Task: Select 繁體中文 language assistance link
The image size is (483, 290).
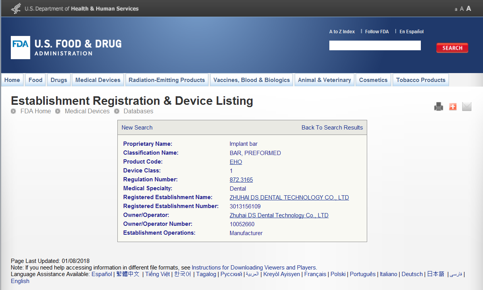Action: click(128, 274)
